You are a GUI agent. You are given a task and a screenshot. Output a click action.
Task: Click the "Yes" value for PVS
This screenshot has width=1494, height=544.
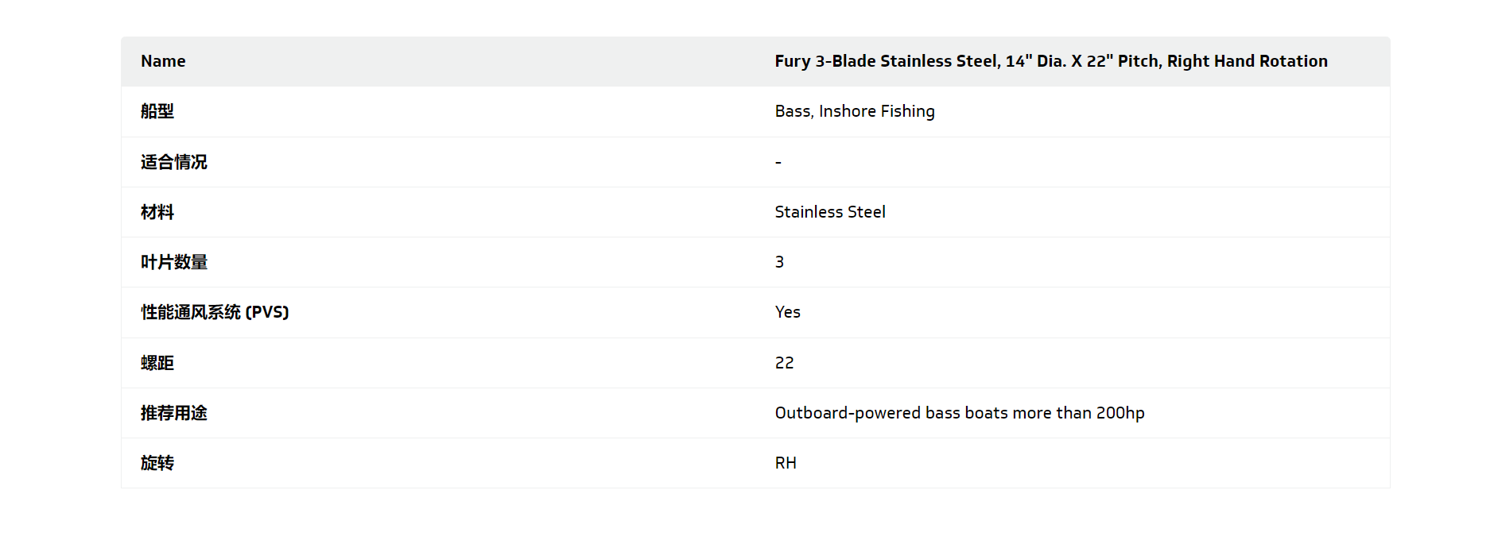click(788, 312)
